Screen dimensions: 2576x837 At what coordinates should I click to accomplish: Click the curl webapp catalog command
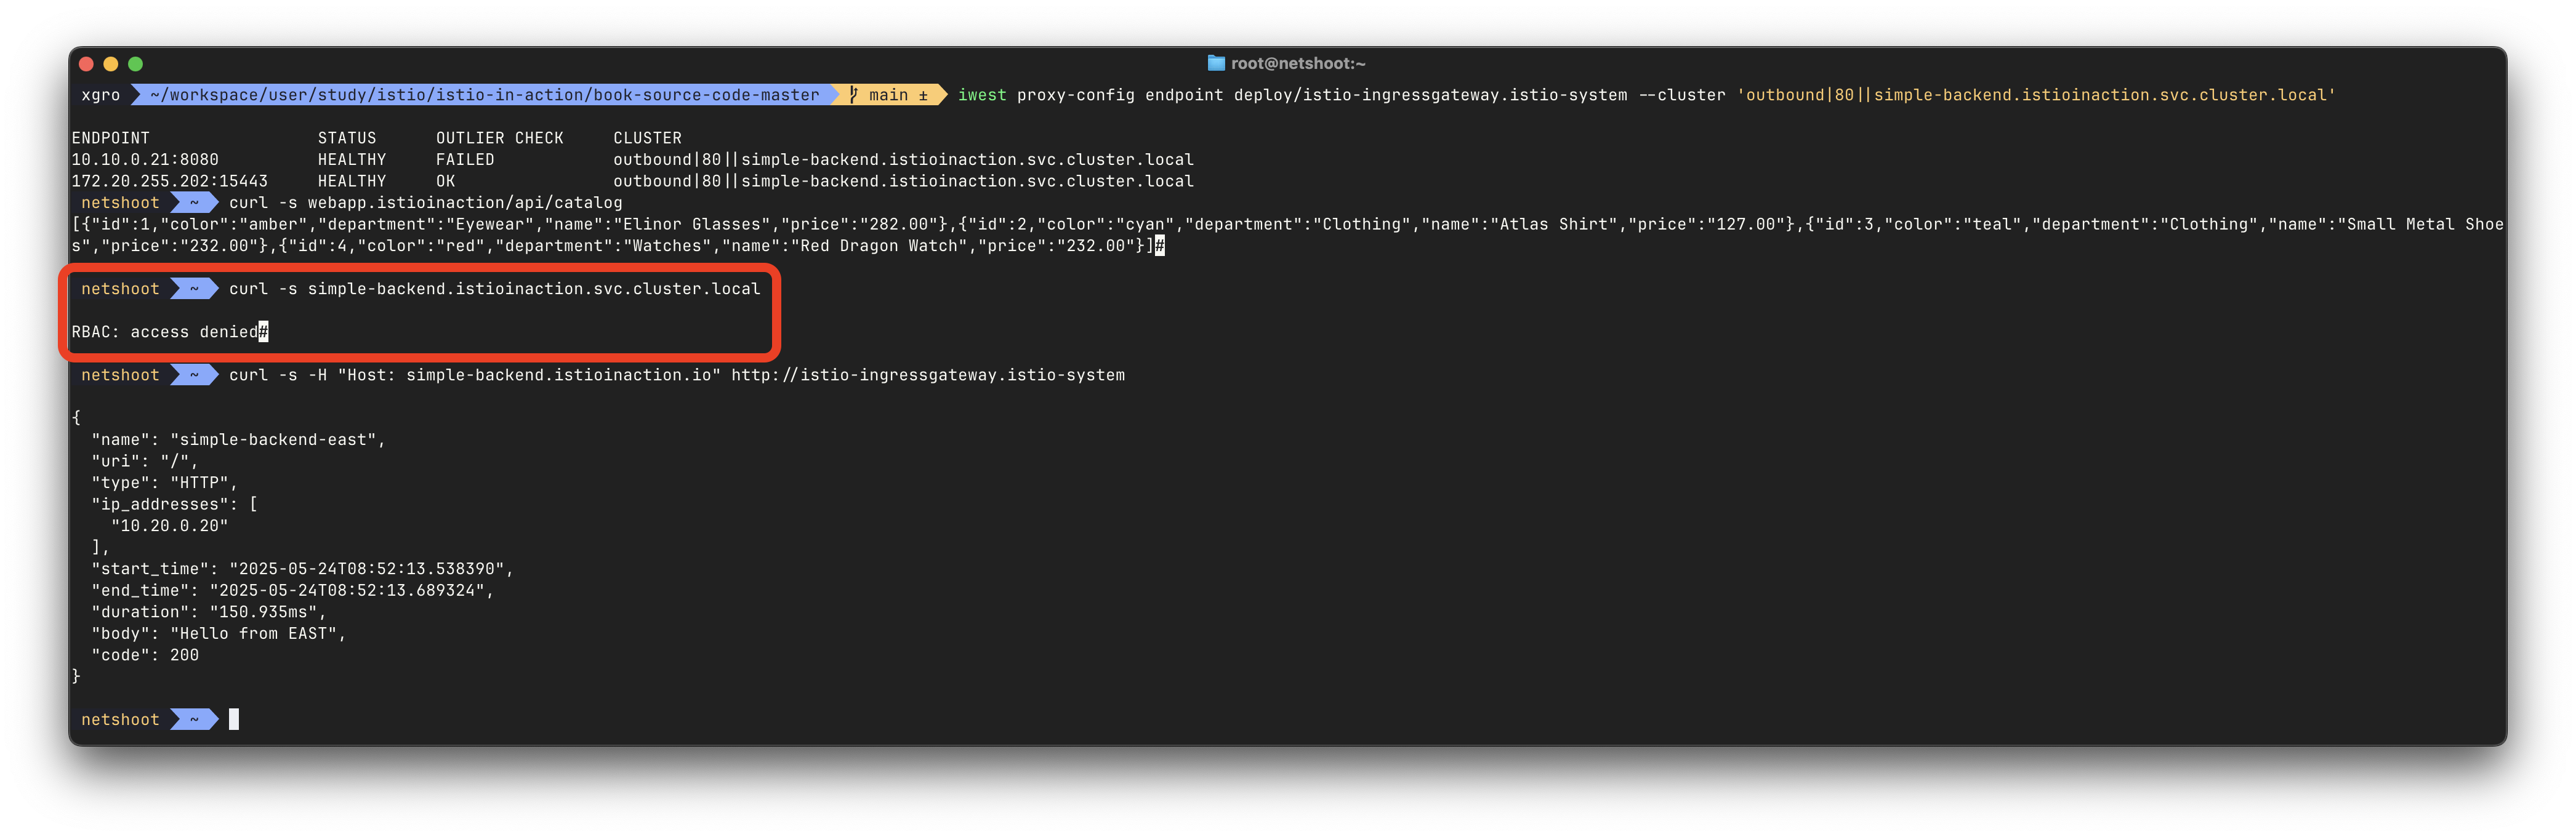click(x=425, y=203)
